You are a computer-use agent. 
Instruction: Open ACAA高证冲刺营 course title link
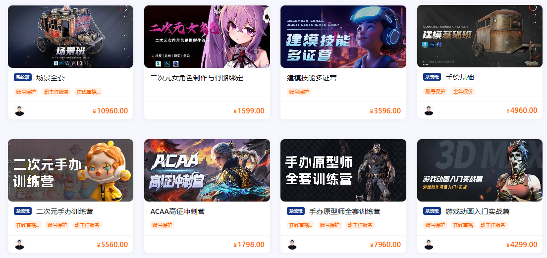[x=177, y=211]
